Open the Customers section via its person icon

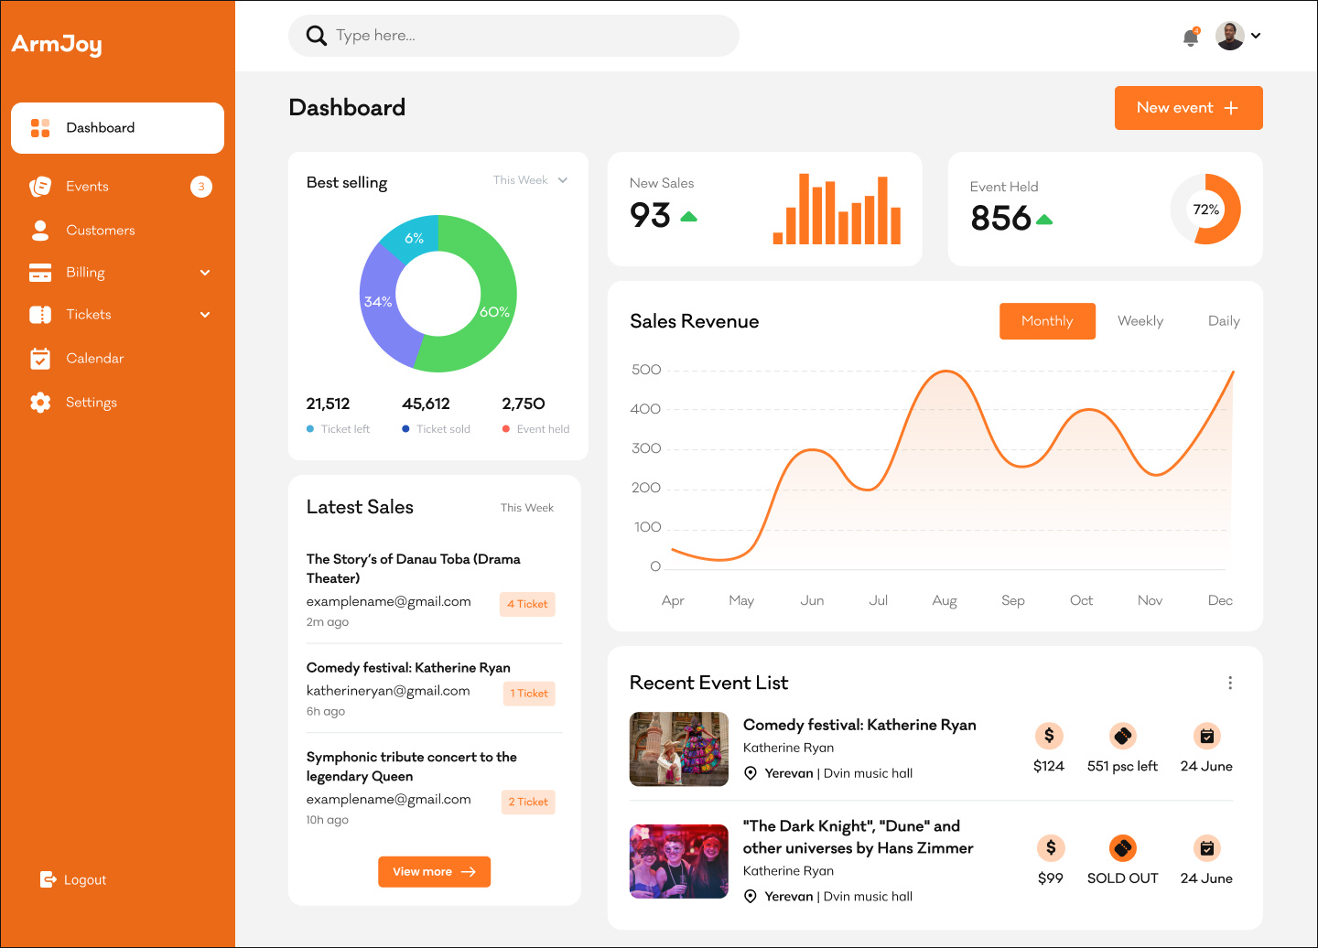point(40,230)
